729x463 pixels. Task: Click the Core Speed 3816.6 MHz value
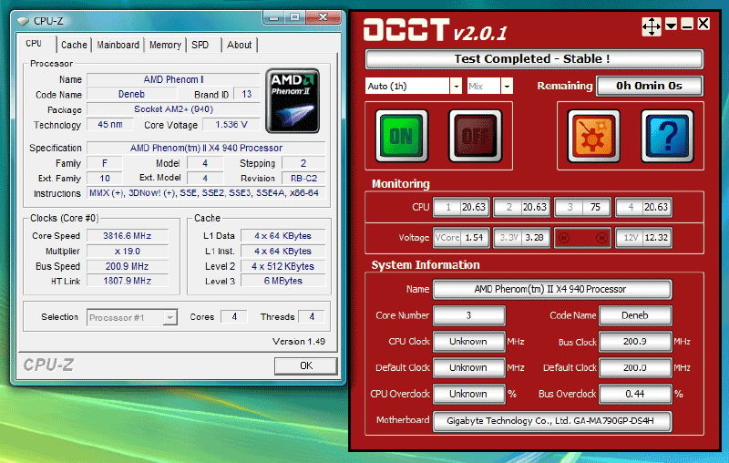point(128,236)
